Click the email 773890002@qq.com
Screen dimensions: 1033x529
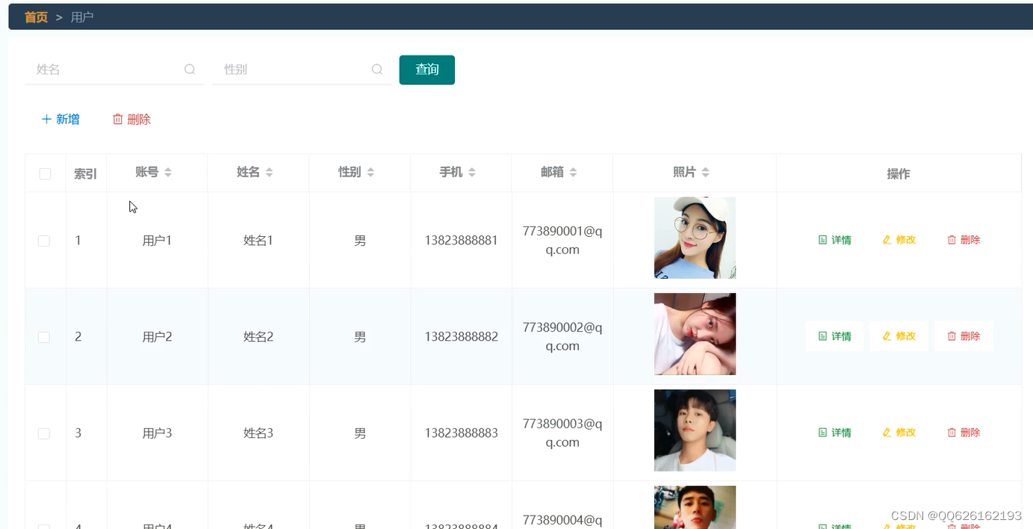pos(562,337)
